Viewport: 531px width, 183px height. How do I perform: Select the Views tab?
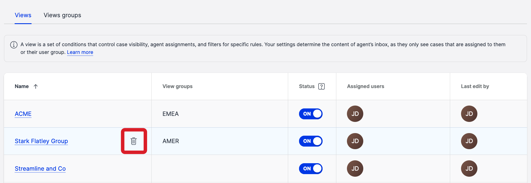[23, 15]
